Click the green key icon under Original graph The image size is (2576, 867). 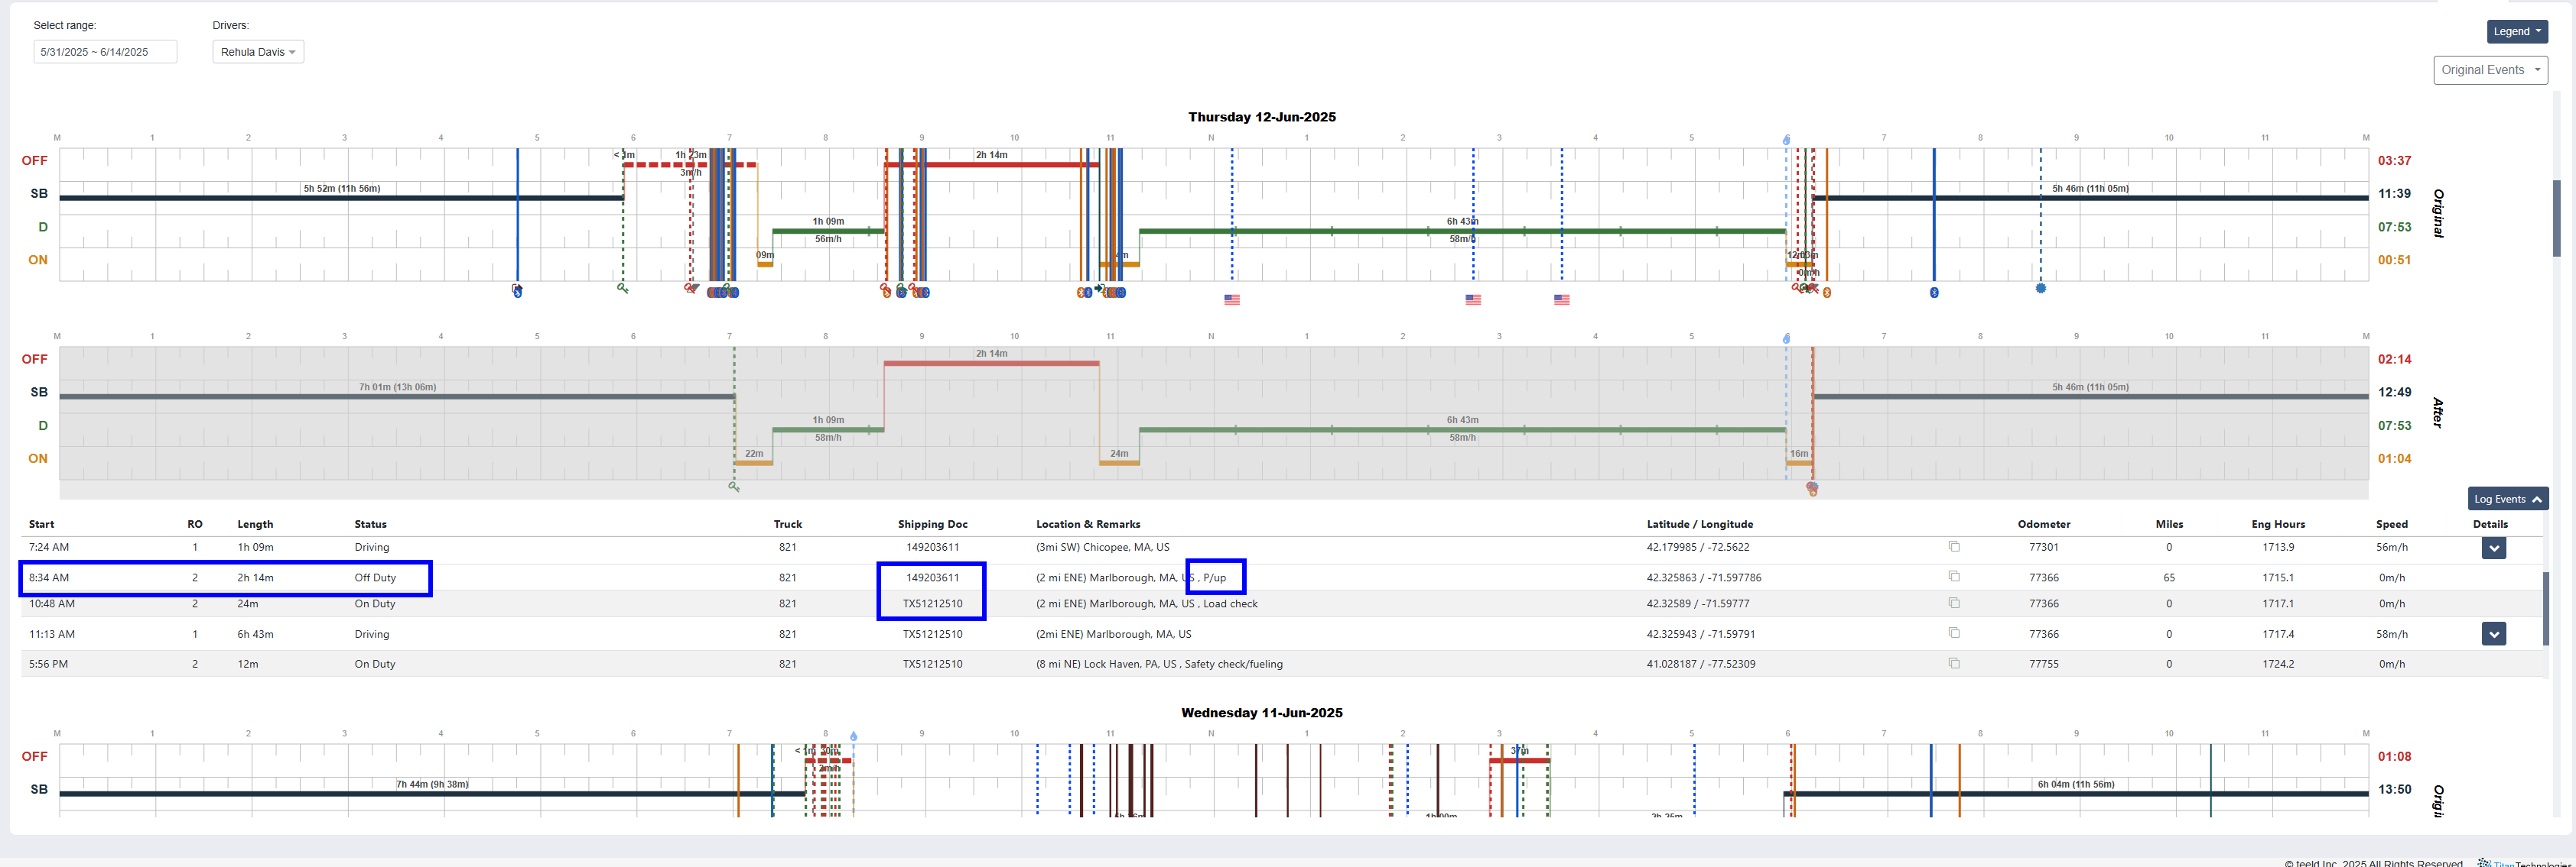pos(622,288)
